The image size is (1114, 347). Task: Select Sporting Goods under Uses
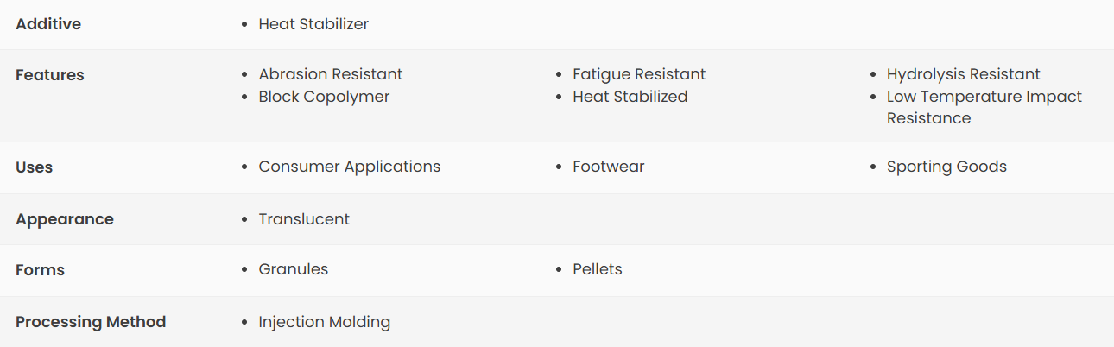coord(946,167)
